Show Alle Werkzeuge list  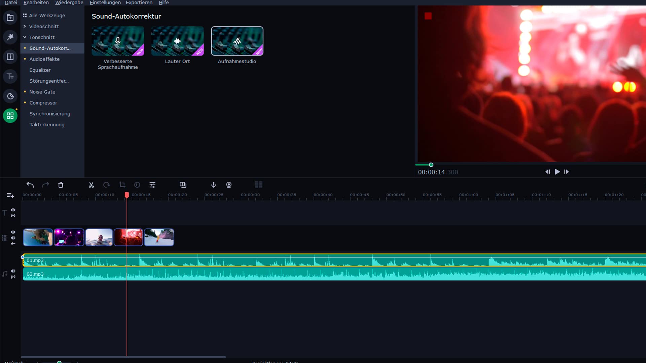pyautogui.click(x=47, y=15)
